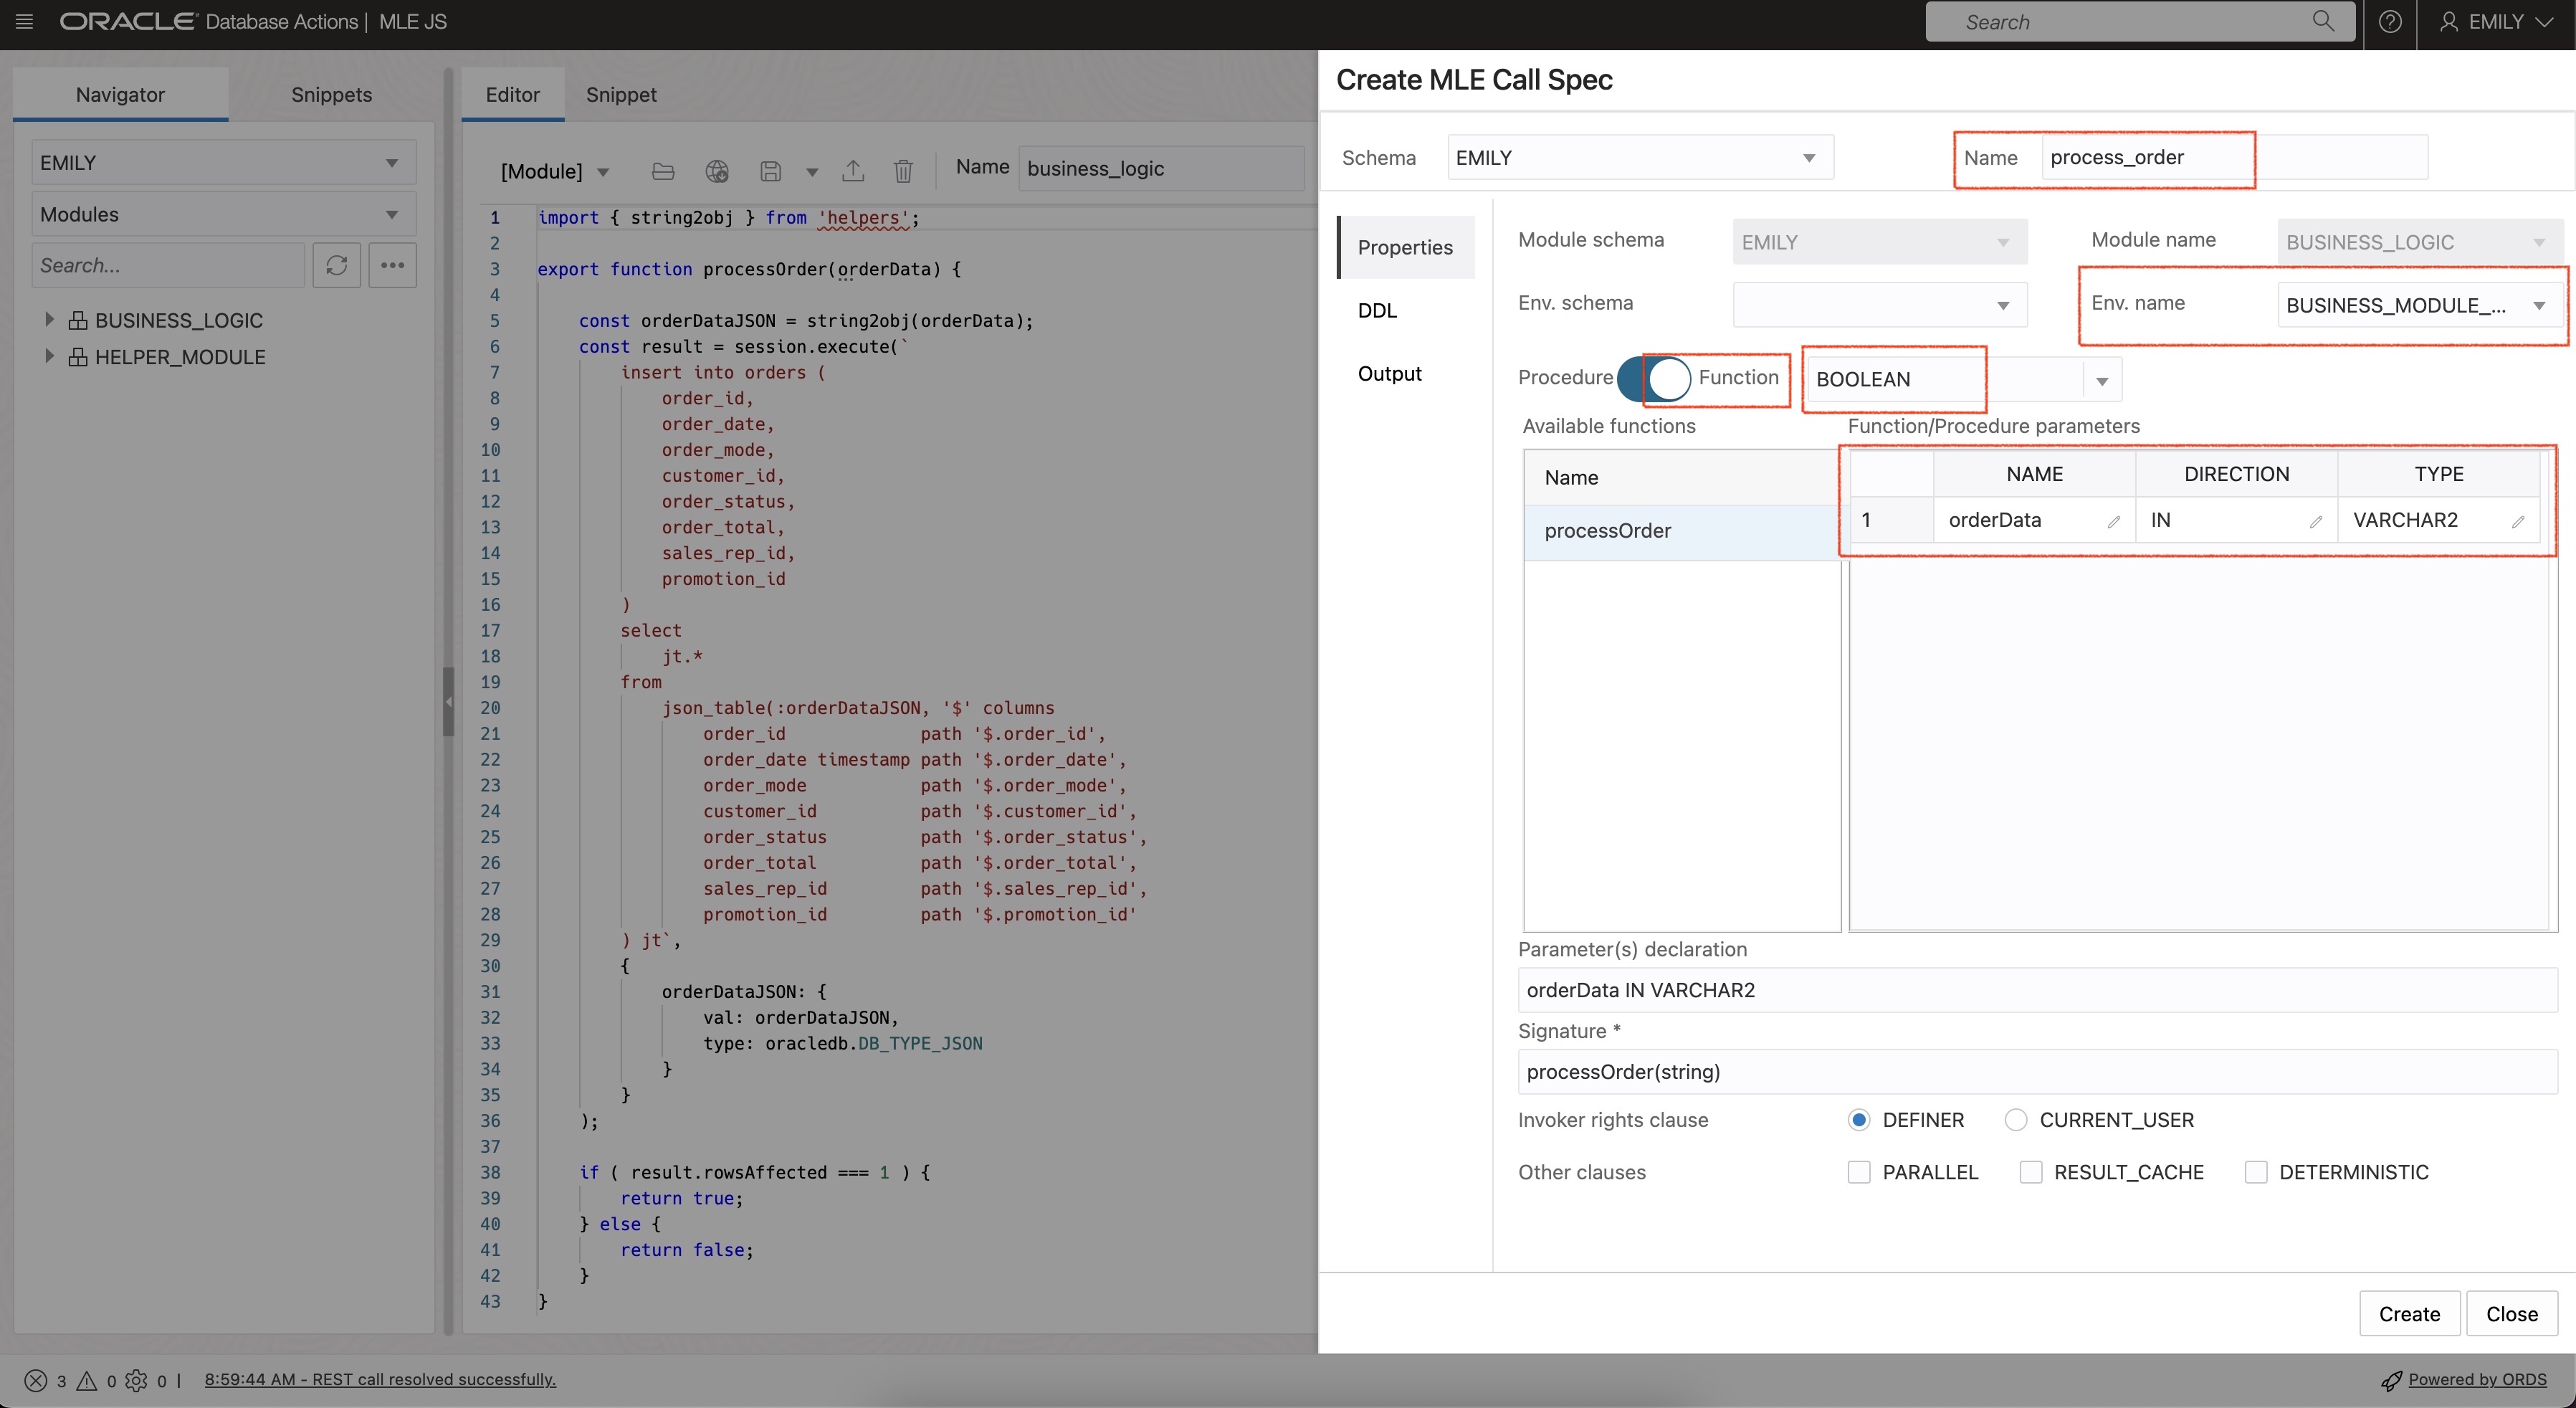
Task: Click the globe download icon in editor toolbar
Action: 717,171
